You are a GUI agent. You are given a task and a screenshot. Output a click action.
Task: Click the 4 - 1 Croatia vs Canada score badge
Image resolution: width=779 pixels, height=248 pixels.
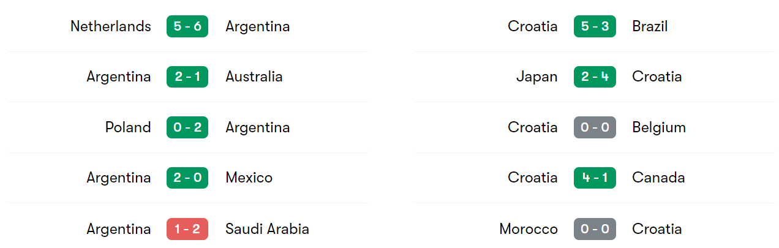[595, 178]
